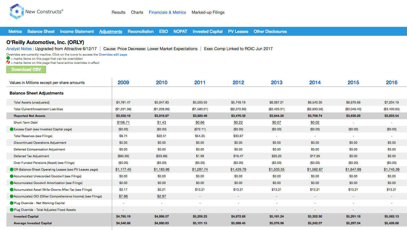Open the Results tab
Screen dimensions: 407x230
coord(119,12)
